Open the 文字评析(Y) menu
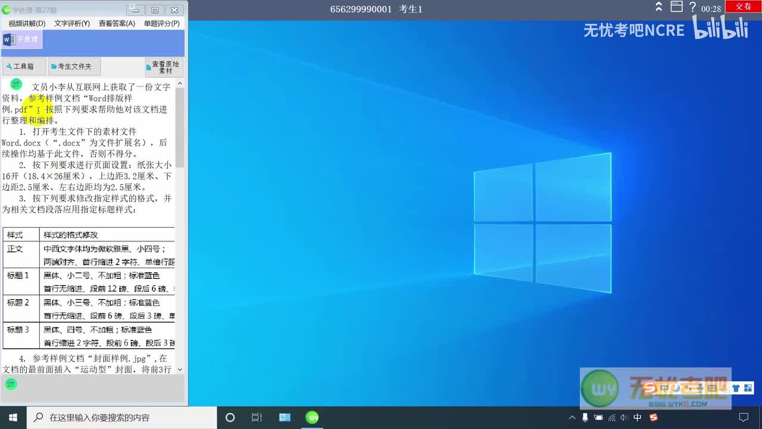 point(72,23)
